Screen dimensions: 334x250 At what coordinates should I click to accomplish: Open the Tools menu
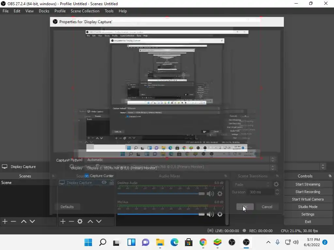[109, 11]
